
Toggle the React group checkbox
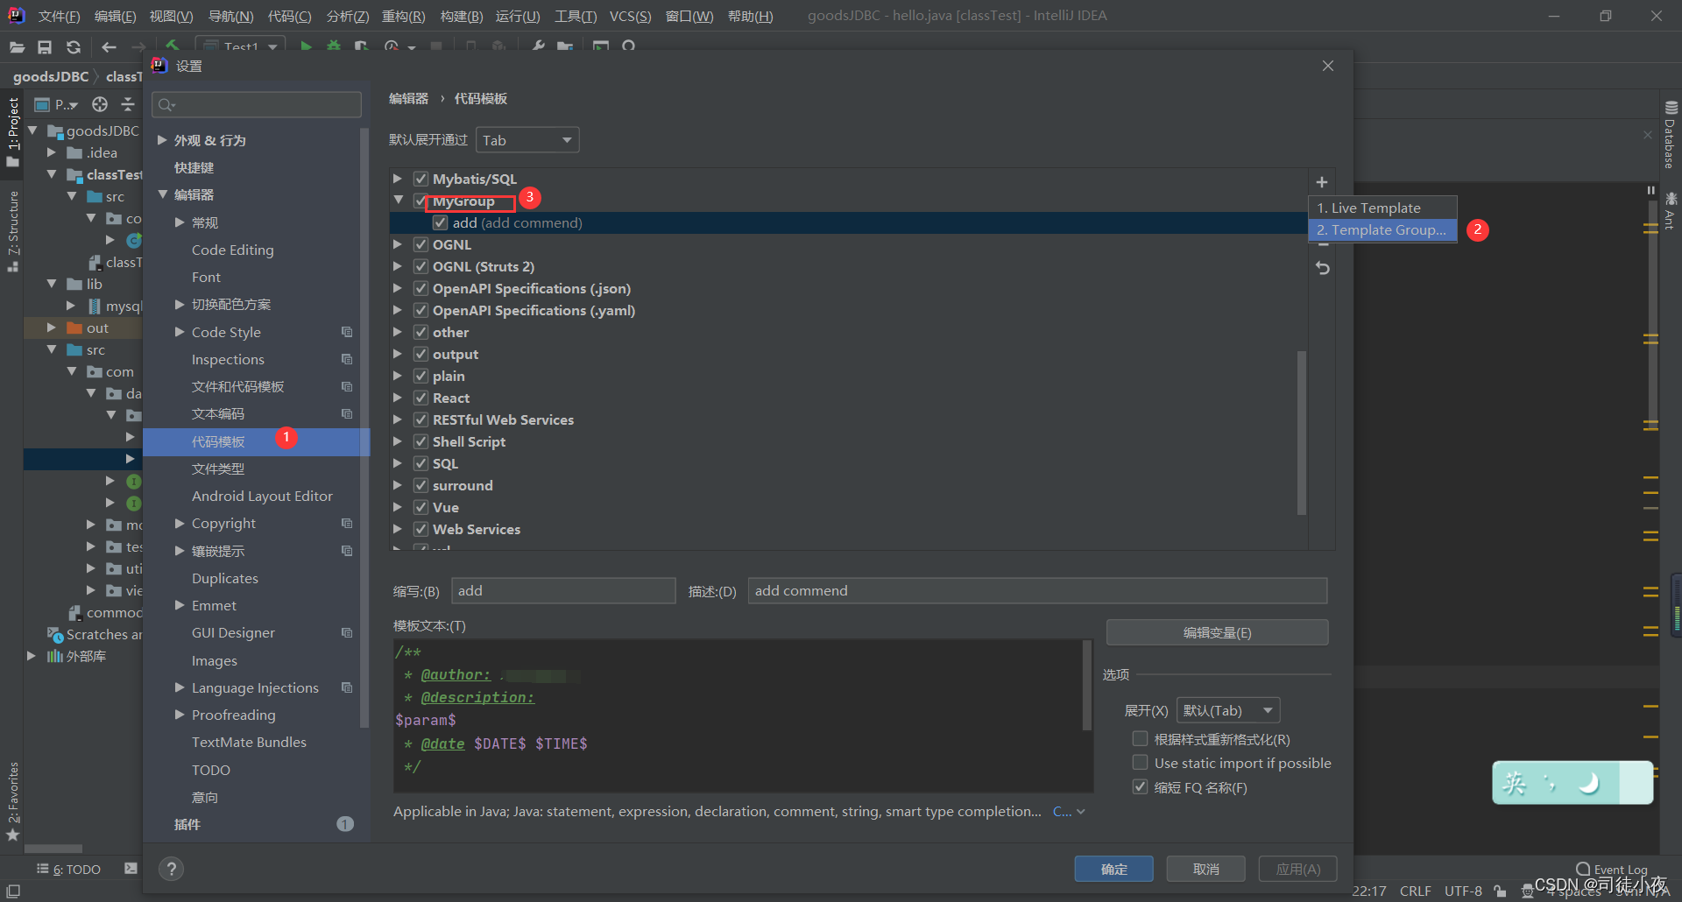pyautogui.click(x=420, y=398)
